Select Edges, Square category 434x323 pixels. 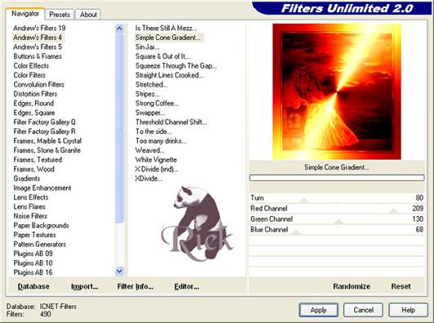coord(34,113)
